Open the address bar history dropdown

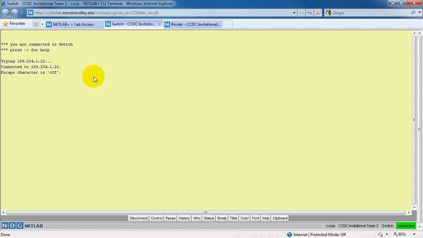pos(293,13)
